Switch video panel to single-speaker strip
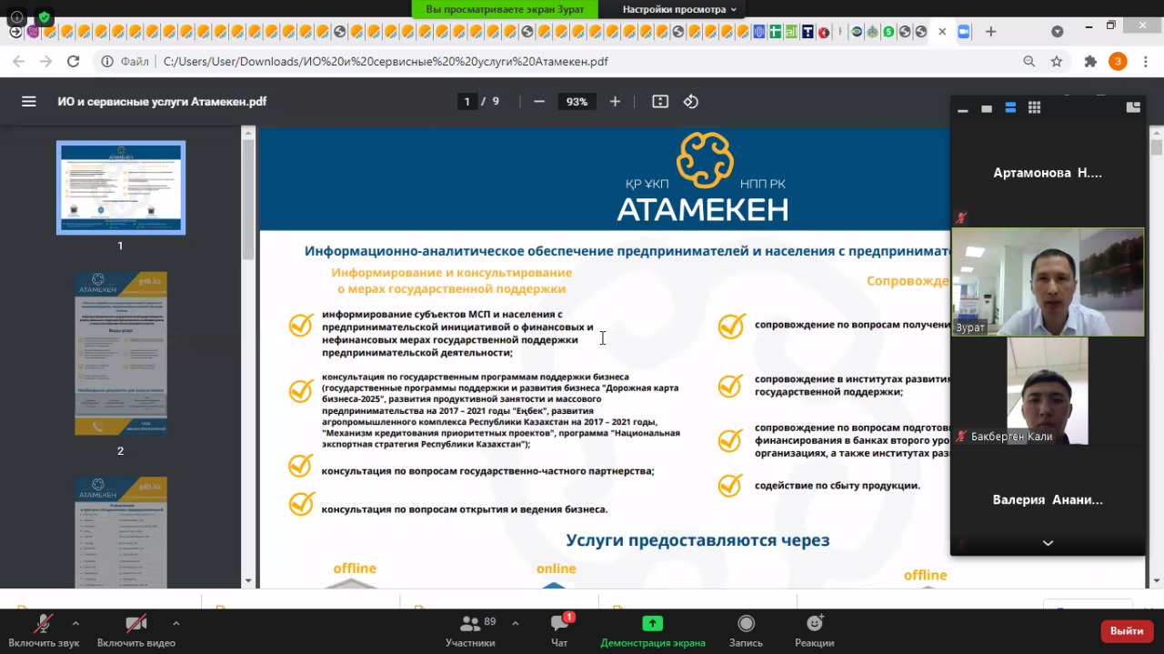 point(987,108)
